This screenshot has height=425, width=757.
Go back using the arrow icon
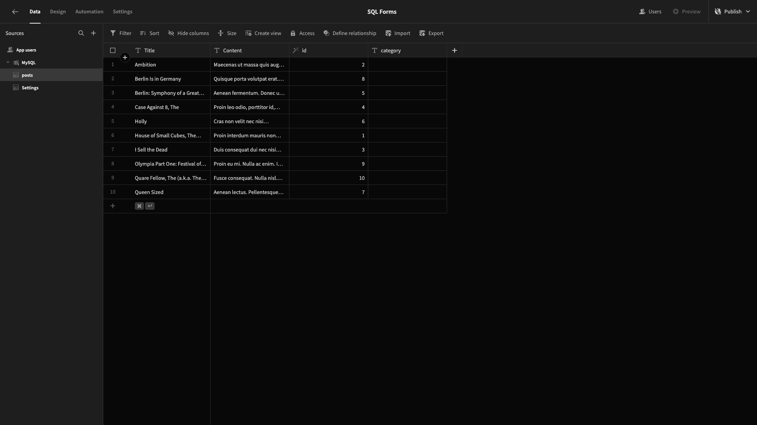point(15,12)
